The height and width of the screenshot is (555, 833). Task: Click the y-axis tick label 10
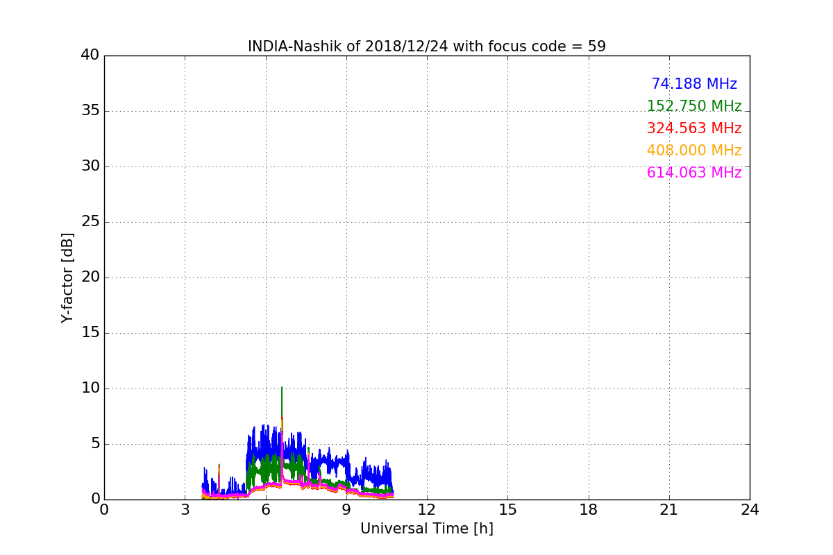[90, 388]
